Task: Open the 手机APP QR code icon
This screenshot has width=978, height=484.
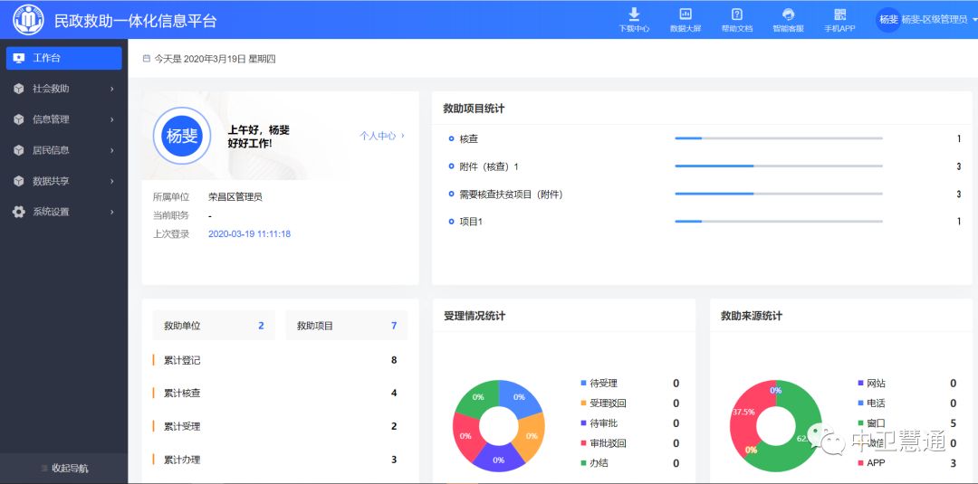Action: pos(839,14)
